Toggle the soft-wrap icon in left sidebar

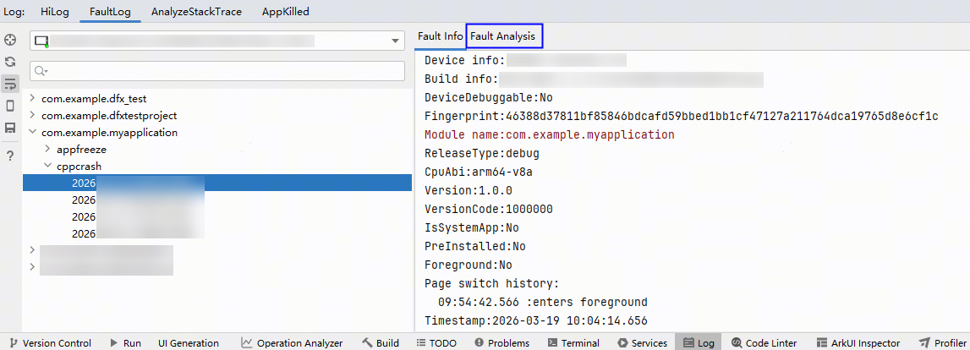point(10,84)
